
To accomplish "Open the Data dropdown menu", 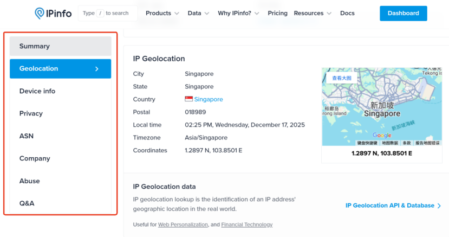I will (199, 13).
